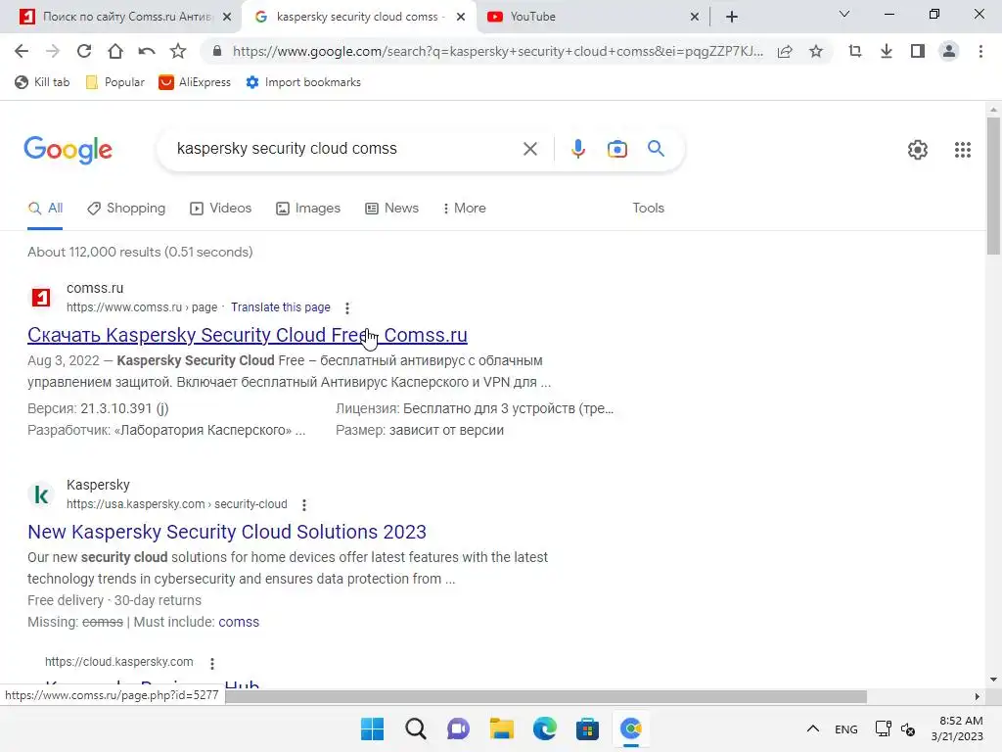This screenshot has width=1002, height=752.
Task: Click Translate this page link
Action: point(281,306)
